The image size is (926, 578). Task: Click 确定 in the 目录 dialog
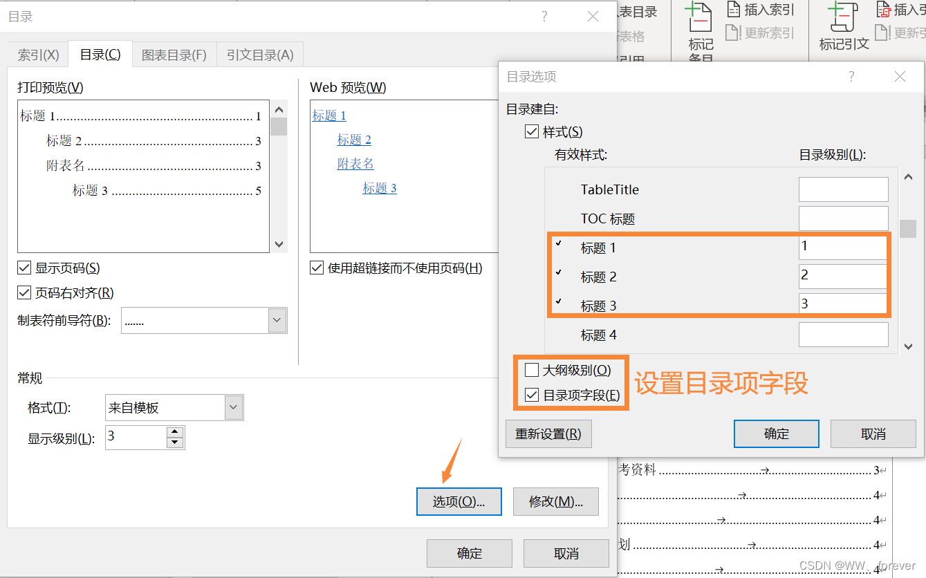click(470, 554)
